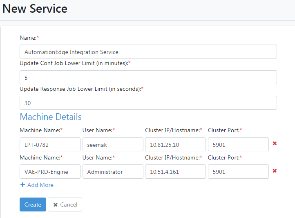Edit User Name field containing seemak
This screenshot has width=295, height=218.
(113, 144)
